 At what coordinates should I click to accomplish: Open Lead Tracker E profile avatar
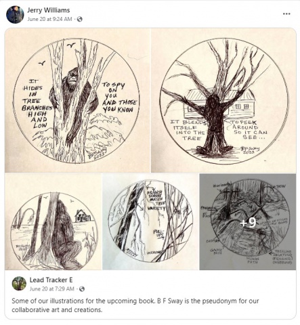pyautogui.click(x=19, y=283)
